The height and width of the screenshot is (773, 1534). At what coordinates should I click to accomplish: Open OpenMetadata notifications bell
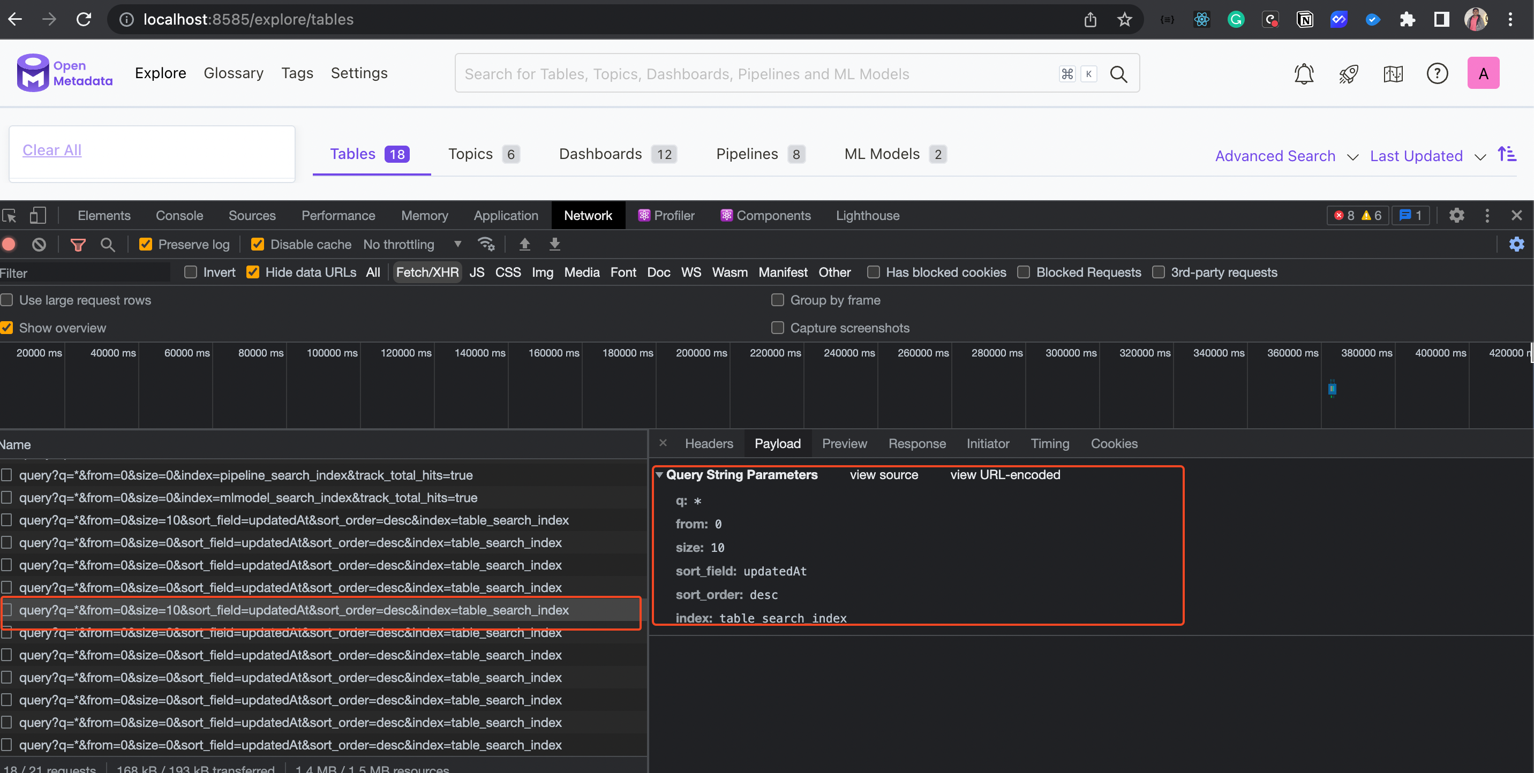pos(1304,73)
